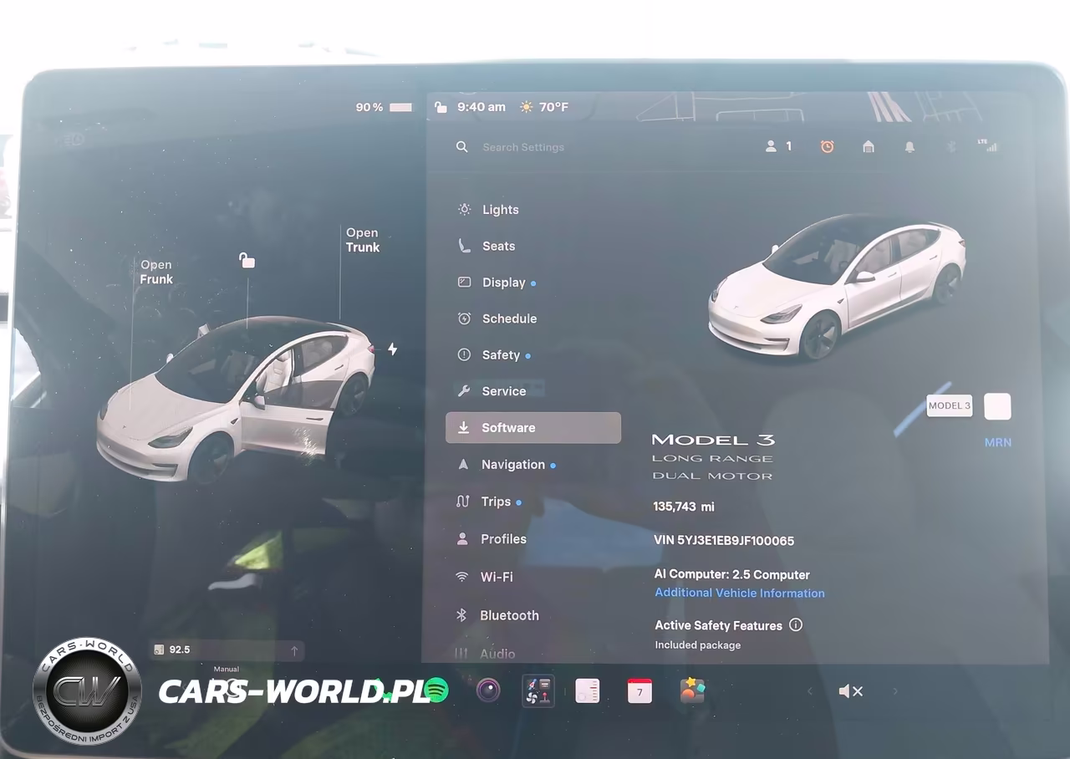Tap the garage HomeLink icon
Image resolution: width=1070 pixels, height=759 pixels.
(869, 146)
